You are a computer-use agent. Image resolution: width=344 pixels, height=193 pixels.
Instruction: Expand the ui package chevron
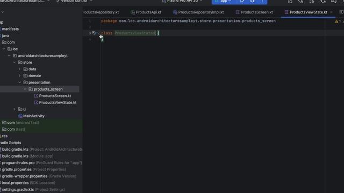click(15, 109)
